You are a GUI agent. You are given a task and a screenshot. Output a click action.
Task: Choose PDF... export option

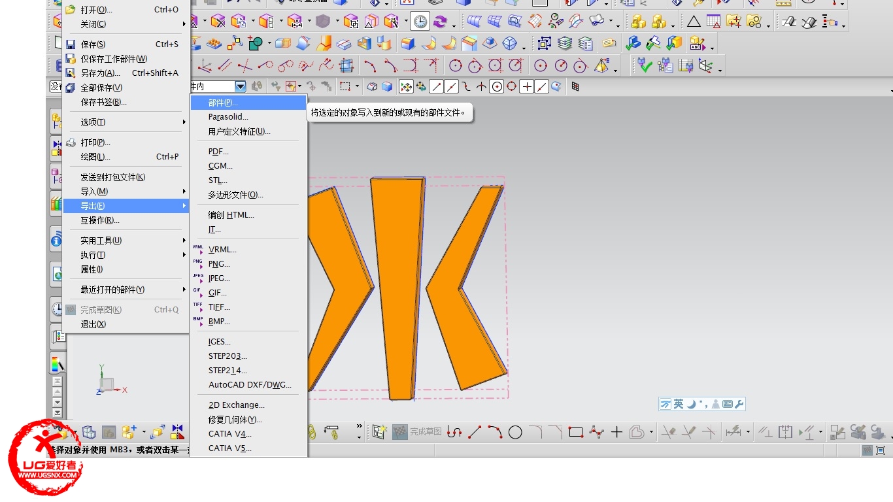pos(248,152)
